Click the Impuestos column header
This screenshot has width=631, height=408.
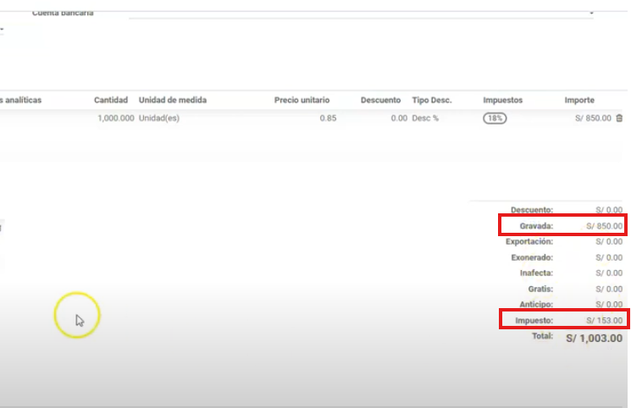pyautogui.click(x=503, y=100)
